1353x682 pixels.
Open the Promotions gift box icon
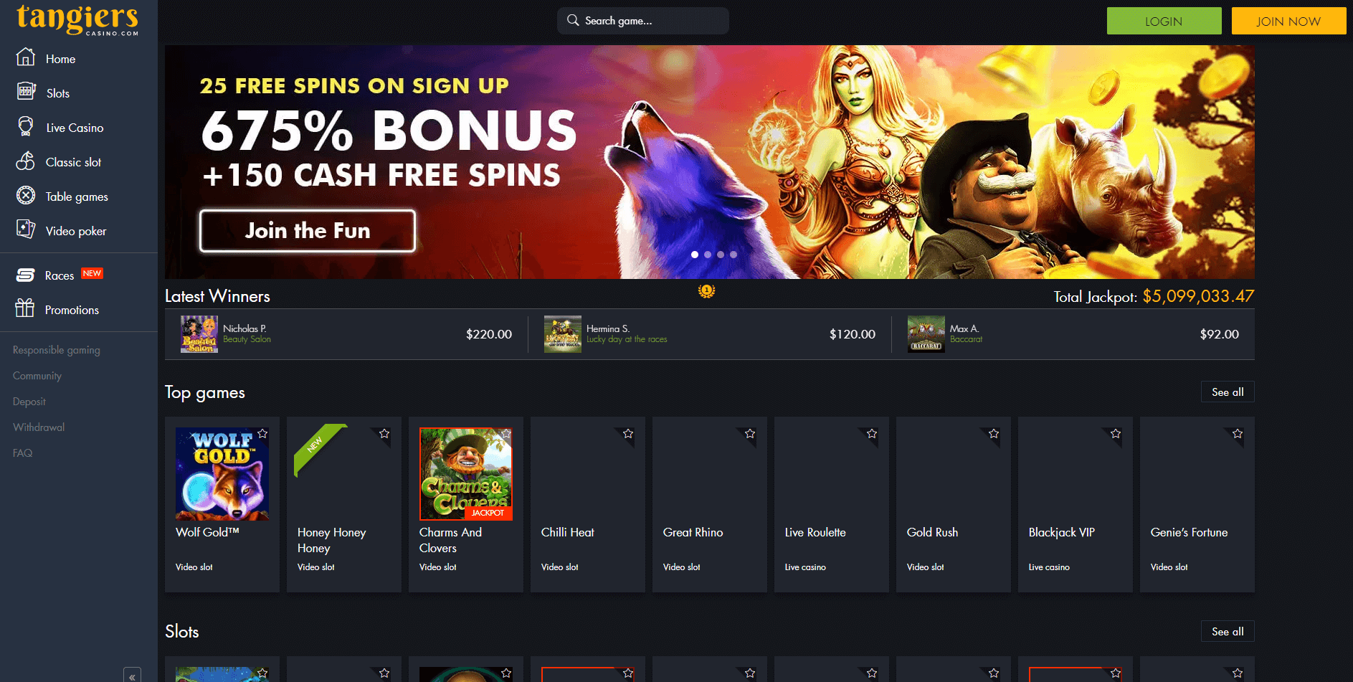(x=25, y=308)
